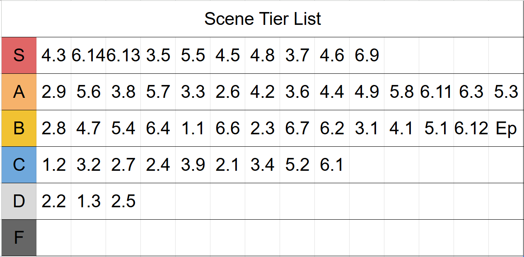Click the Scene Tier List title cell
The image size is (524, 257).
point(263,19)
